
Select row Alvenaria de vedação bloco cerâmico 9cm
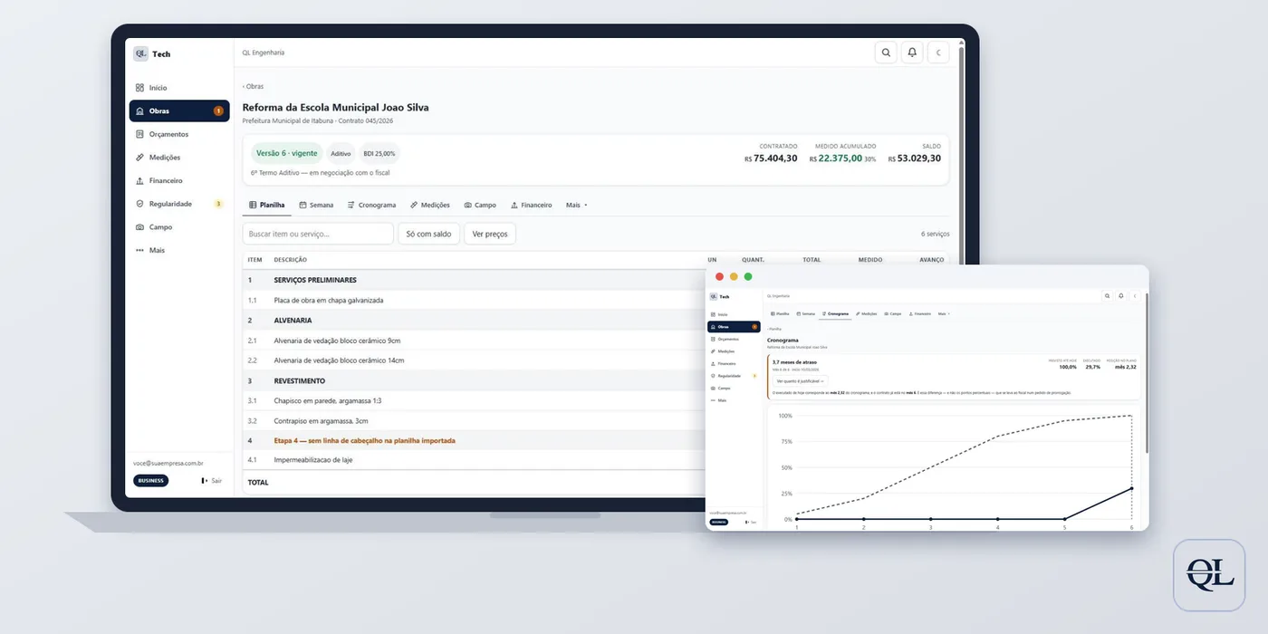pos(475,341)
